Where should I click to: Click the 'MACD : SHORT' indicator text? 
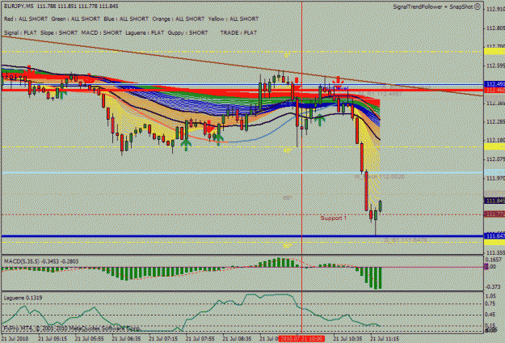(x=102, y=33)
